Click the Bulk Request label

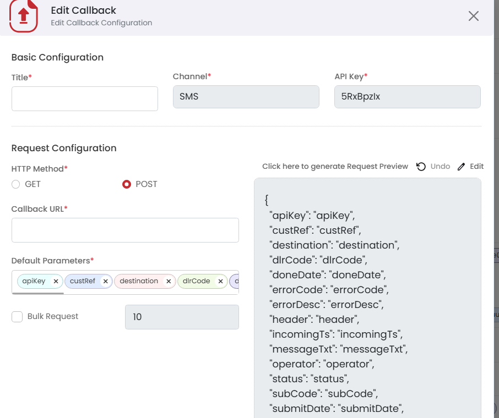[53, 317]
